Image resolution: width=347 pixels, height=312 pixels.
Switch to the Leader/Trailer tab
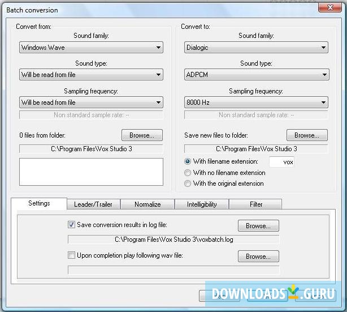[93, 204]
